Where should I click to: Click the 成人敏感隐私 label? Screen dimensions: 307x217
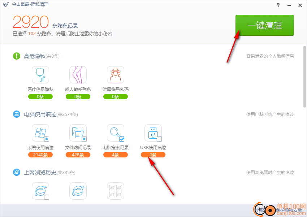(x=78, y=90)
